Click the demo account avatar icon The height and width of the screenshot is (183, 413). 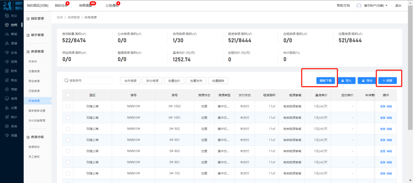(x=359, y=5)
